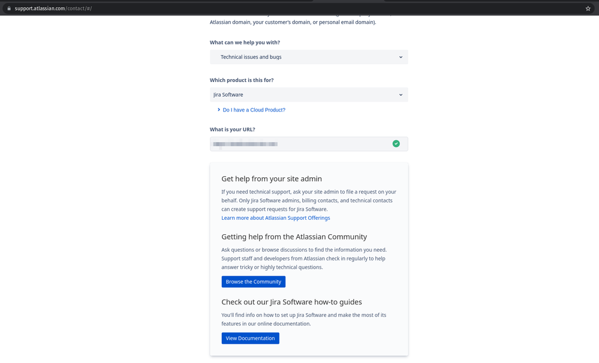Image resolution: width=599 pixels, height=363 pixels.
Task: Open the 'What can we help you with?' dropdown
Action: coord(309,57)
